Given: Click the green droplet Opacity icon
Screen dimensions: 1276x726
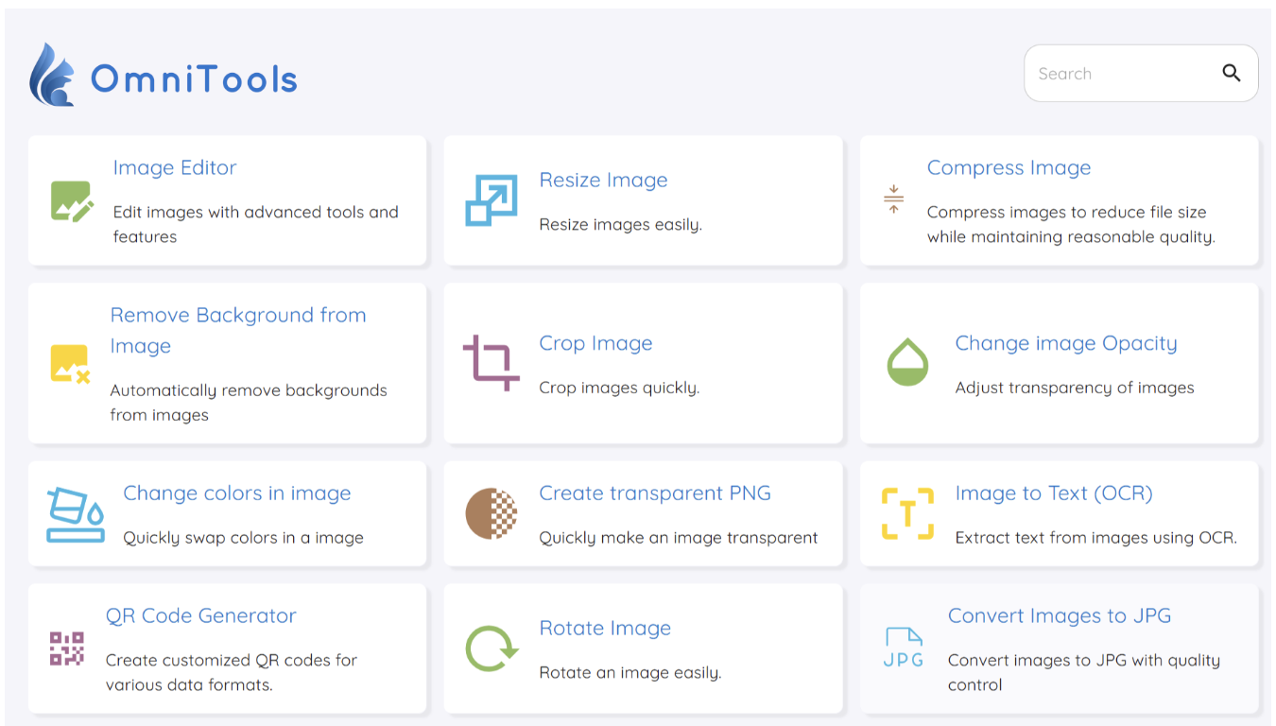Looking at the screenshot, I should pos(907,363).
